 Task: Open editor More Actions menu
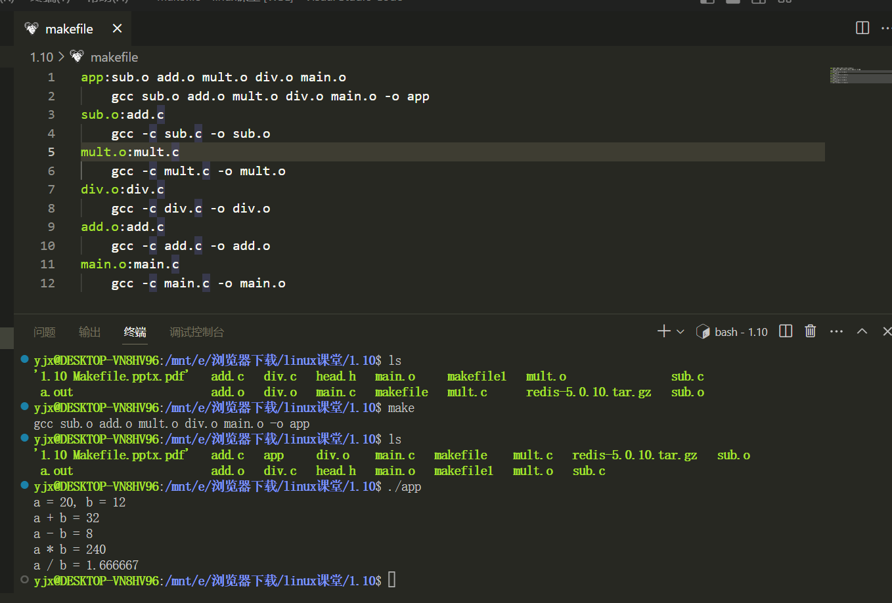click(885, 28)
